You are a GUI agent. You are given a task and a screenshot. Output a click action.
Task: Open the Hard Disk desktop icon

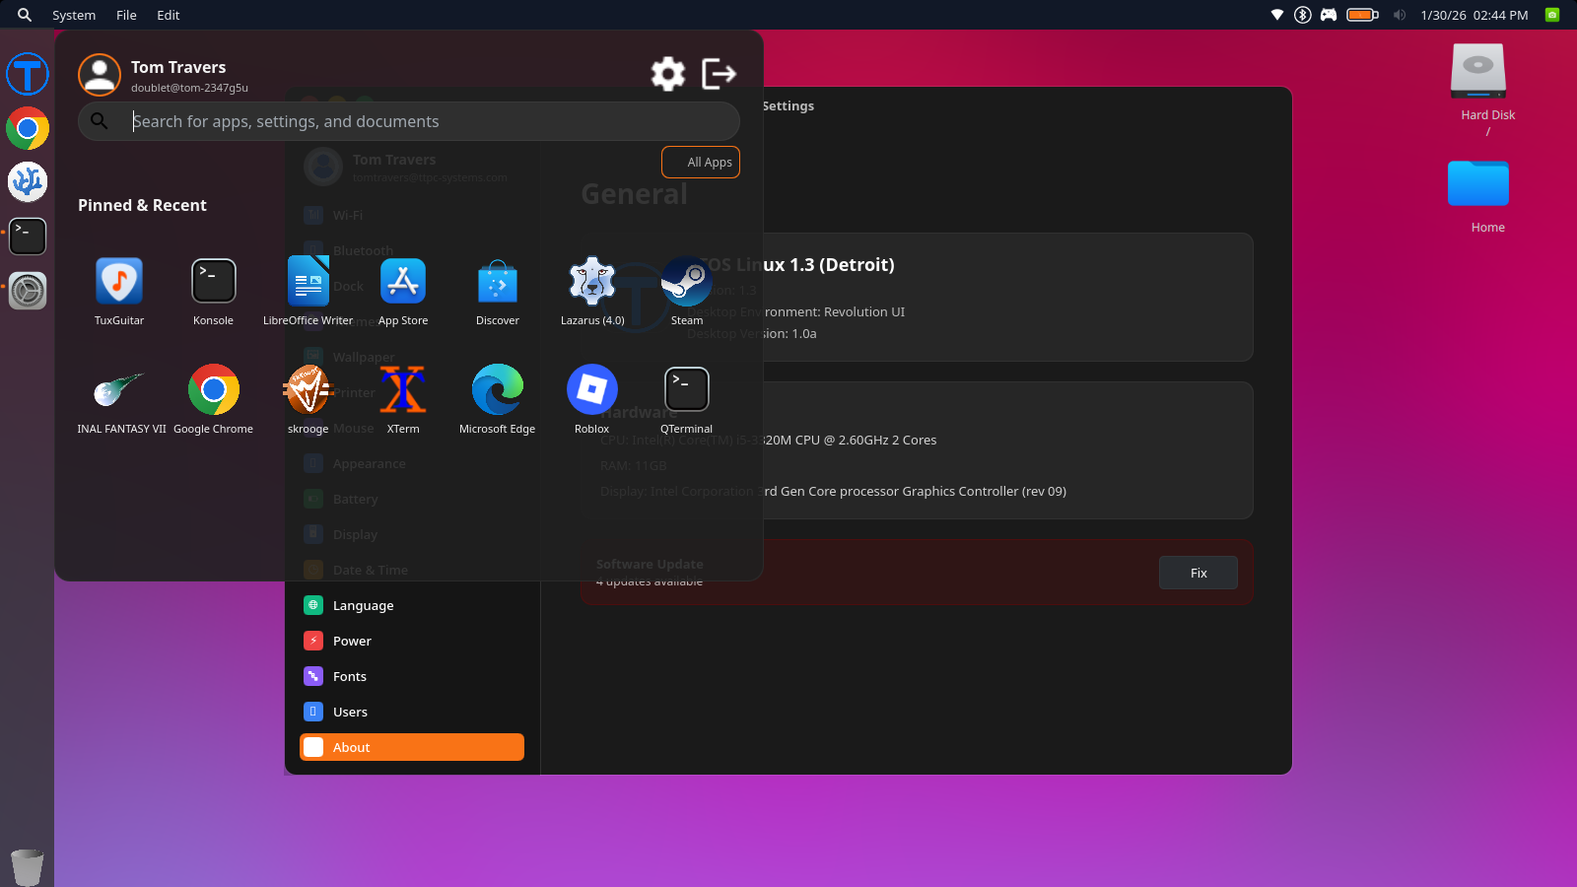coord(1478,71)
